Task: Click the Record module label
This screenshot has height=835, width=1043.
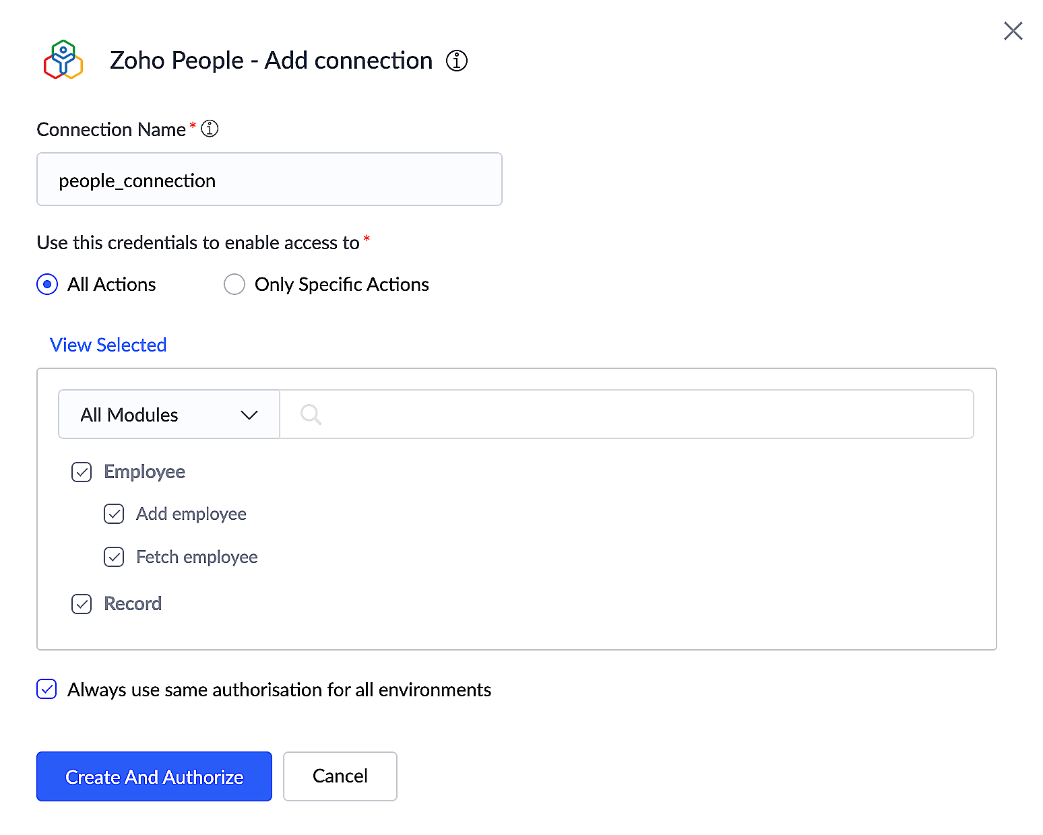Action: coord(133,604)
